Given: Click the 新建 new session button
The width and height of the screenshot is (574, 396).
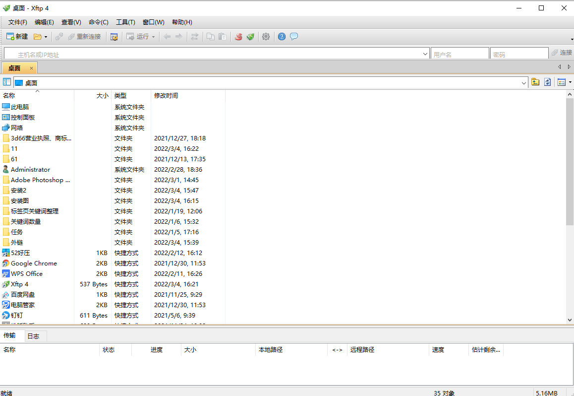Looking at the screenshot, I should (x=17, y=36).
